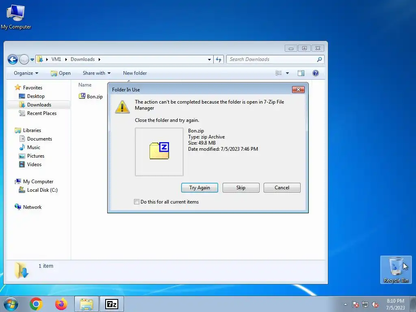
Task: Open My Computer desktop icon
Action: [x=16, y=17]
